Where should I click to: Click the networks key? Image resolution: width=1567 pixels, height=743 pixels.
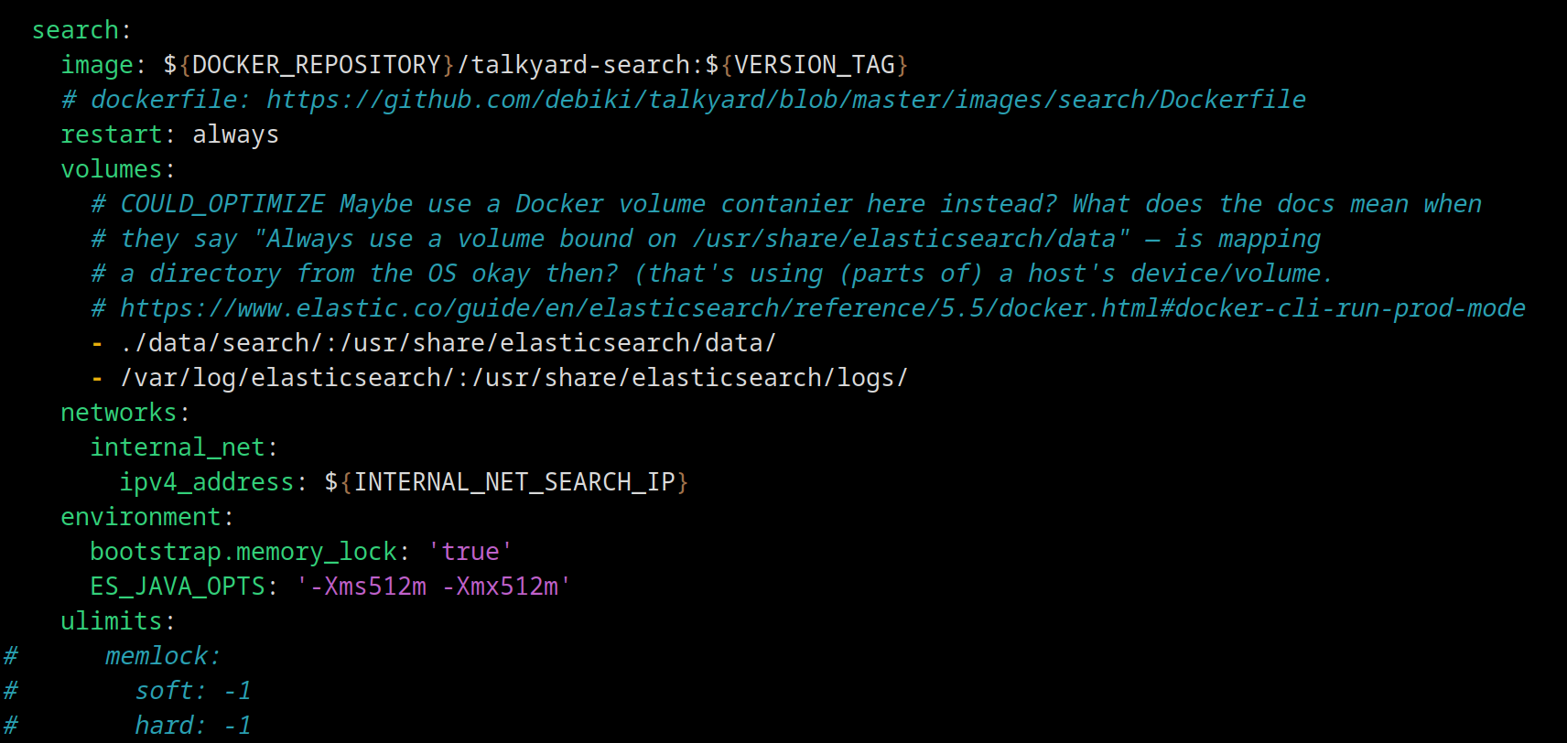coord(119,413)
